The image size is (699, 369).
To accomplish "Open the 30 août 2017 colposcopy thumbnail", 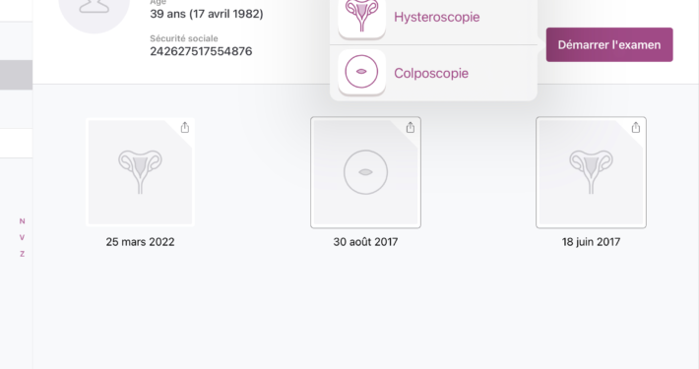I will click(365, 172).
